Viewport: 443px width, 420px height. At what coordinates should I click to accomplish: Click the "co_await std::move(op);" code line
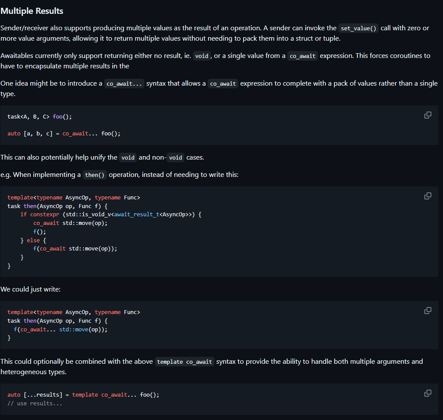pos(70,223)
